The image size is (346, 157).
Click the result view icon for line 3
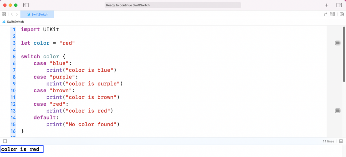[338, 43]
